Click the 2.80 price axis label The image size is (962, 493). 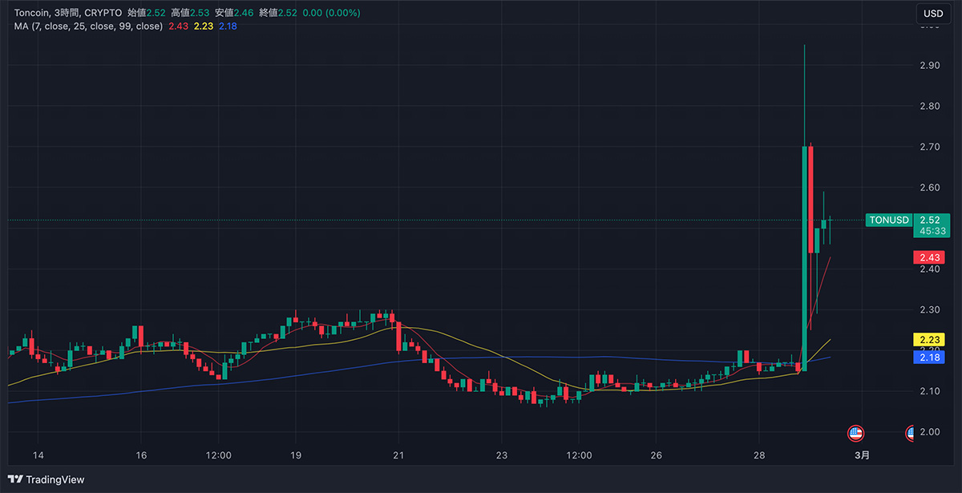(x=930, y=107)
